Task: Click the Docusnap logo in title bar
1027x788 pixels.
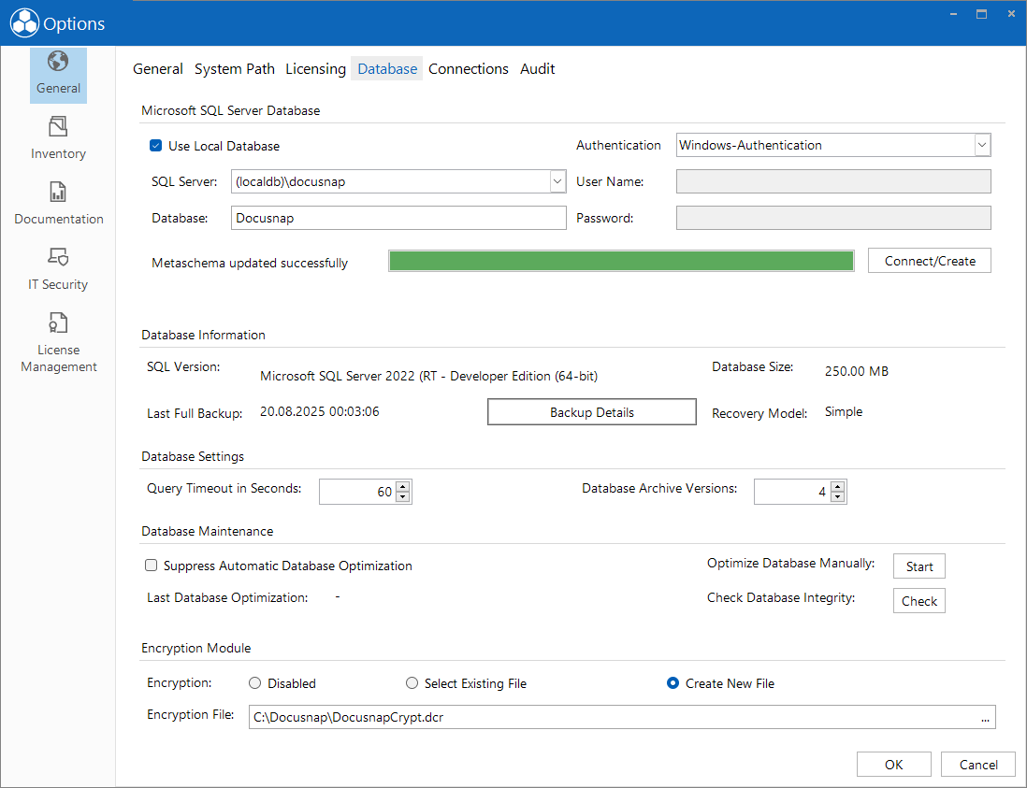Action: pyautogui.click(x=25, y=23)
